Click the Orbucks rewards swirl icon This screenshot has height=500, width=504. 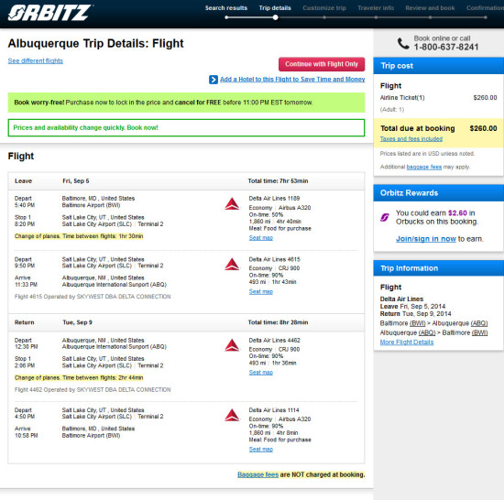point(385,217)
